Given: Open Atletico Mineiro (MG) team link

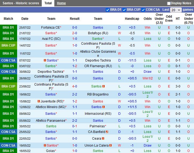Looking at the screenshot, I should coord(51,107).
